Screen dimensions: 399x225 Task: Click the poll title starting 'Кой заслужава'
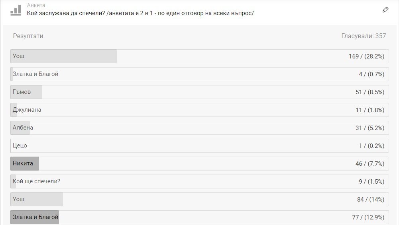pos(140,13)
